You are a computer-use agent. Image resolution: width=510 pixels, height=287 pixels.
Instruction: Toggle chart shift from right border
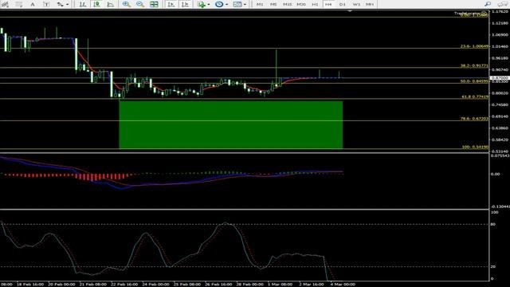[185, 4]
